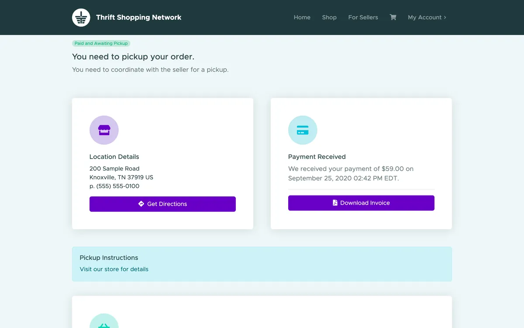Screen dimensions: 524x328
Task: Open the For Sellers page
Action: tap(363, 17)
